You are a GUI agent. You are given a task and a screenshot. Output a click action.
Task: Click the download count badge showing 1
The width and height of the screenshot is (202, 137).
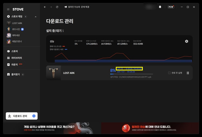tap(34, 116)
